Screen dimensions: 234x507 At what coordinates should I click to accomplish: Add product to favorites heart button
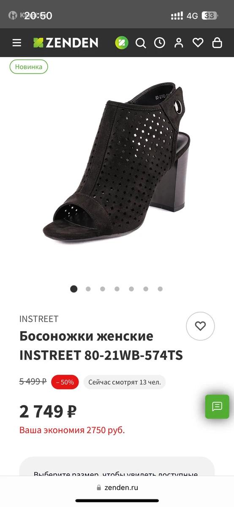[201, 326]
